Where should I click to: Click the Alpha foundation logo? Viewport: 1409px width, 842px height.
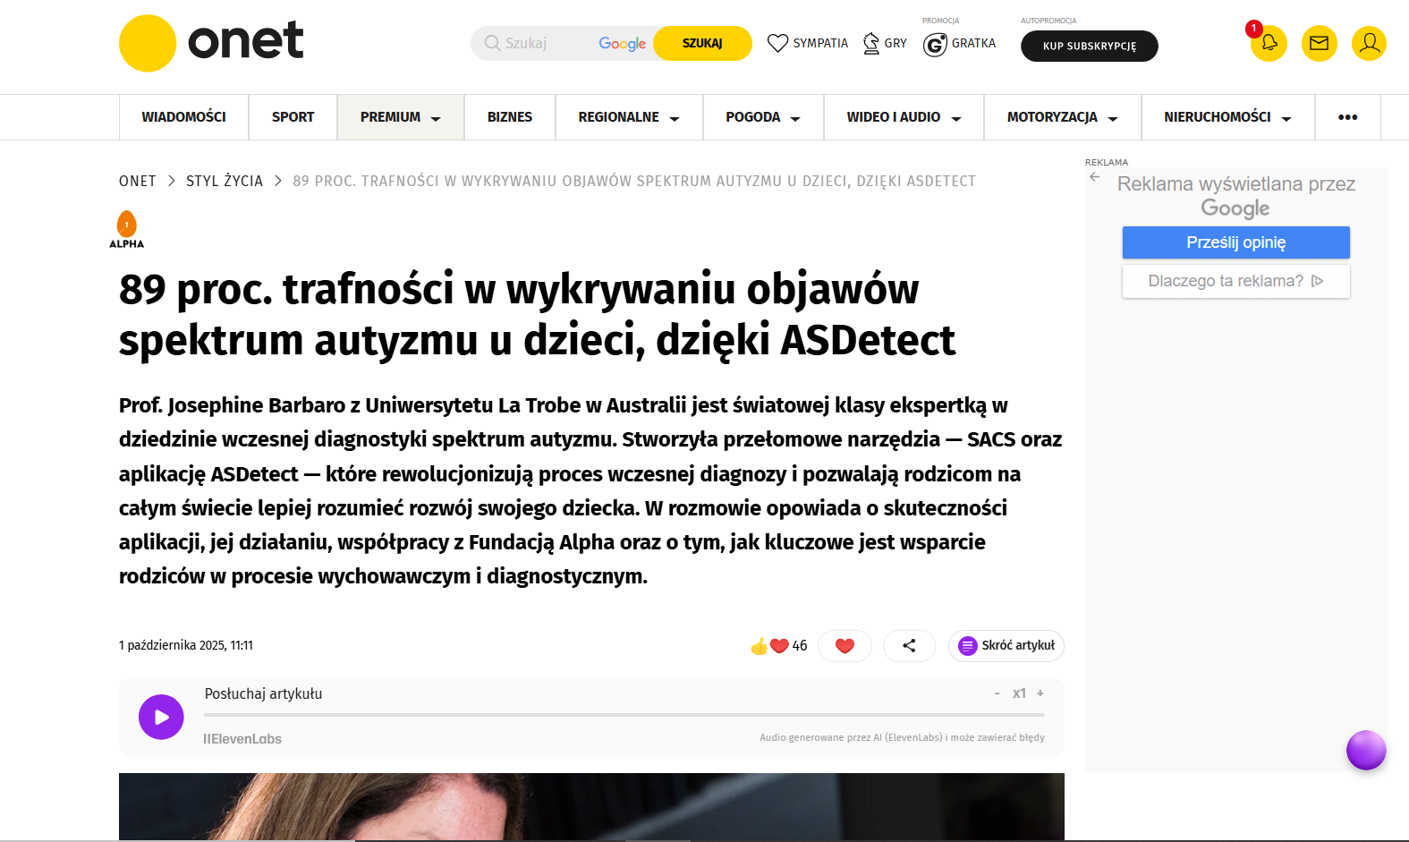pyautogui.click(x=127, y=229)
